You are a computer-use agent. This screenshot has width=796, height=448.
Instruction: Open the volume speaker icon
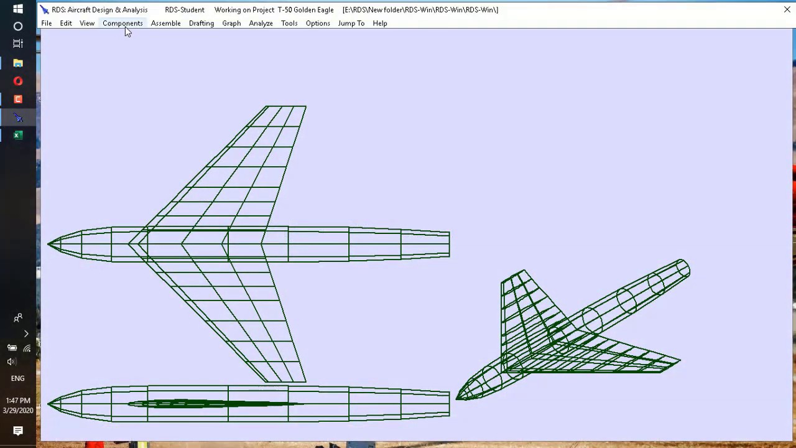(11, 362)
